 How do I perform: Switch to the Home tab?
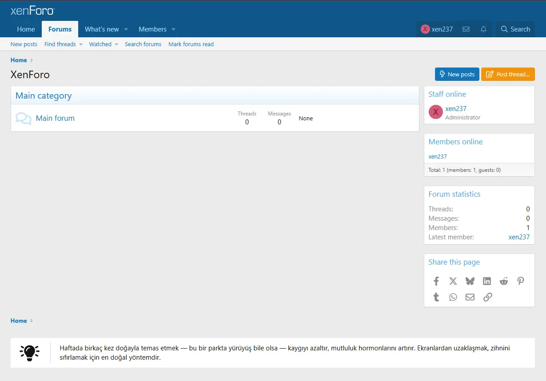(26, 29)
